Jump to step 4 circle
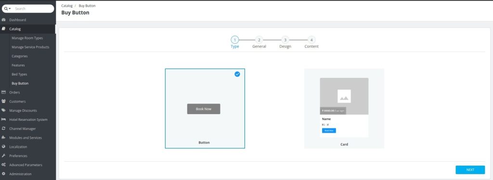The width and height of the screenshot is (493, 180). pos(311,40)
